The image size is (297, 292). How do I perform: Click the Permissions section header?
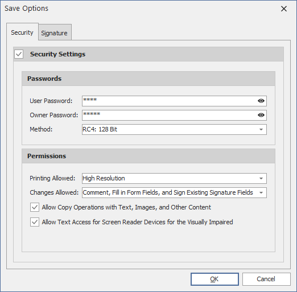148,156
